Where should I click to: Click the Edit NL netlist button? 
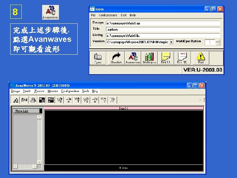click(x=182, y=58)
